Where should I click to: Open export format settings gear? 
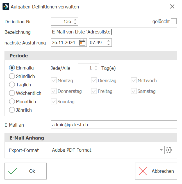[x=169, y=150]
